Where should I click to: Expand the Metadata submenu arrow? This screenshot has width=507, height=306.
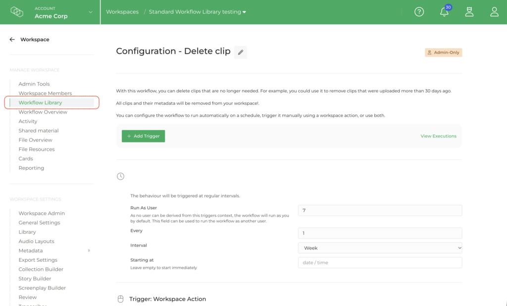click(x=89, y=250)
